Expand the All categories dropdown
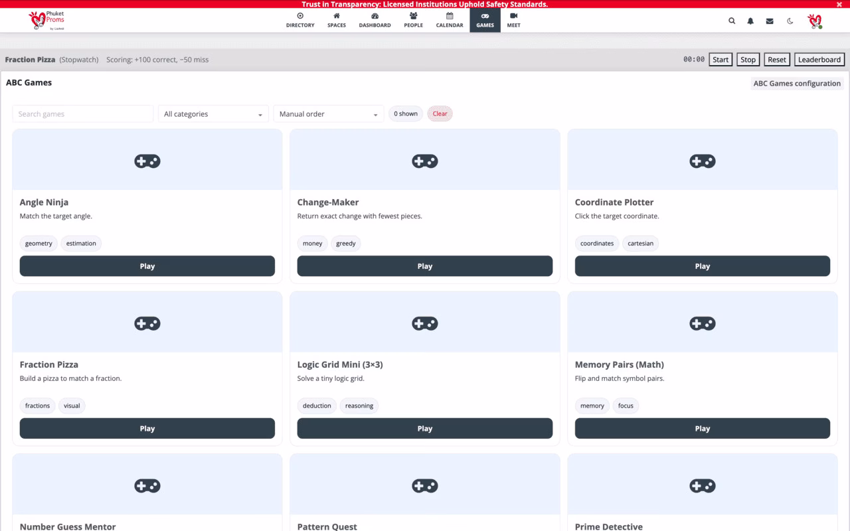 [213, 114]
